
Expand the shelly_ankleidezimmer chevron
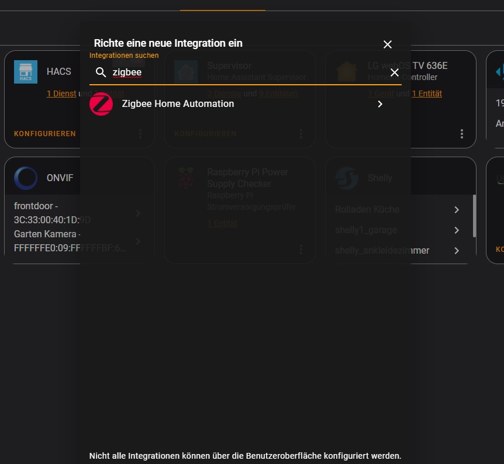point(457,250)
